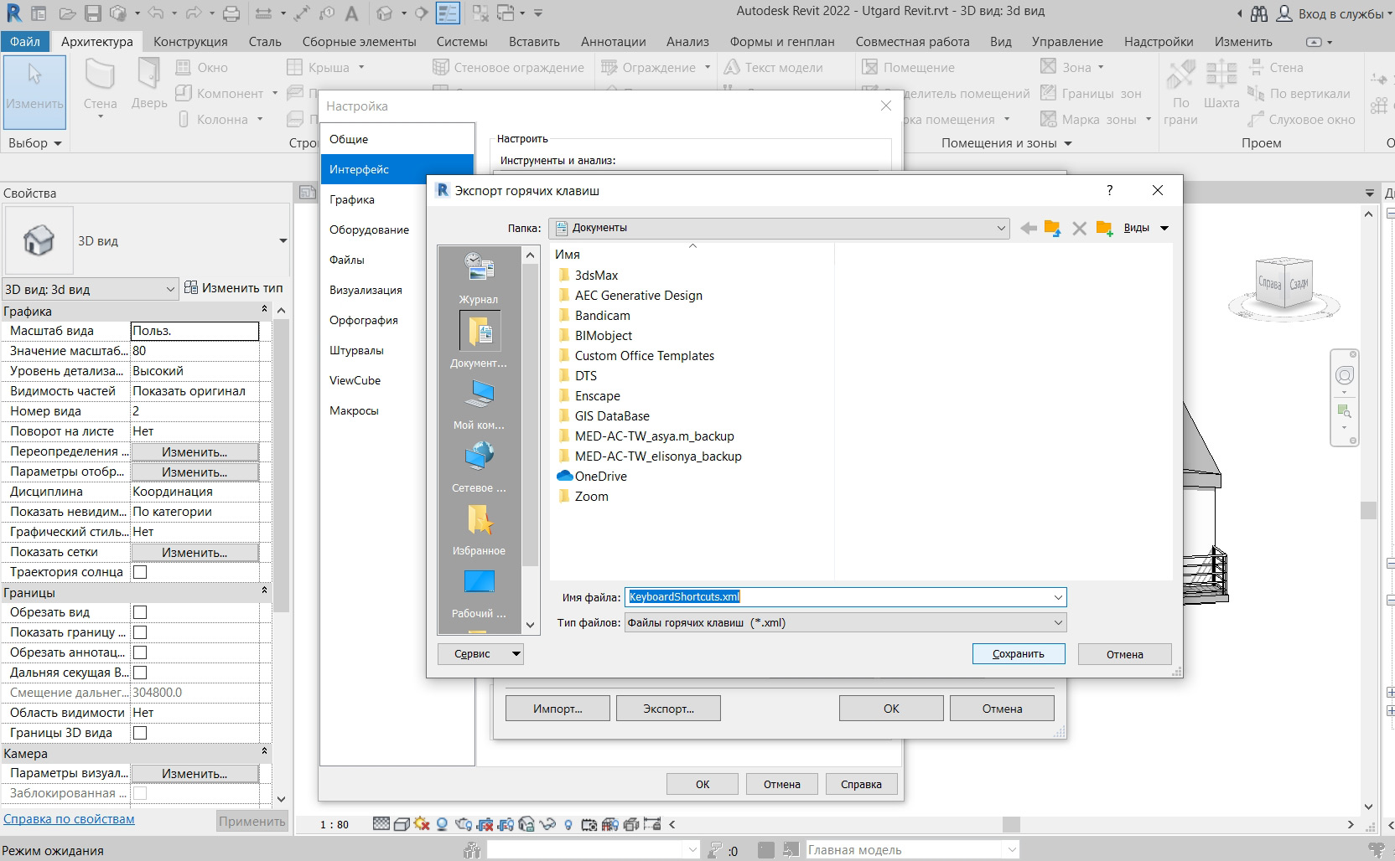Go back with the arrow icon in export dialog
This screenshot has width=1395, height=861.
[x=1029, y=228]
